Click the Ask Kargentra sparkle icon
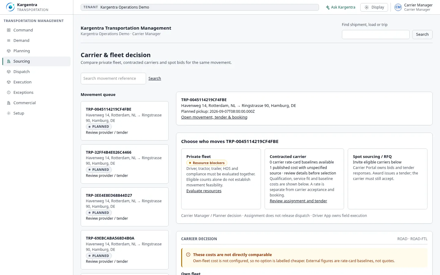The image size is (440, 275). [328, 7]
